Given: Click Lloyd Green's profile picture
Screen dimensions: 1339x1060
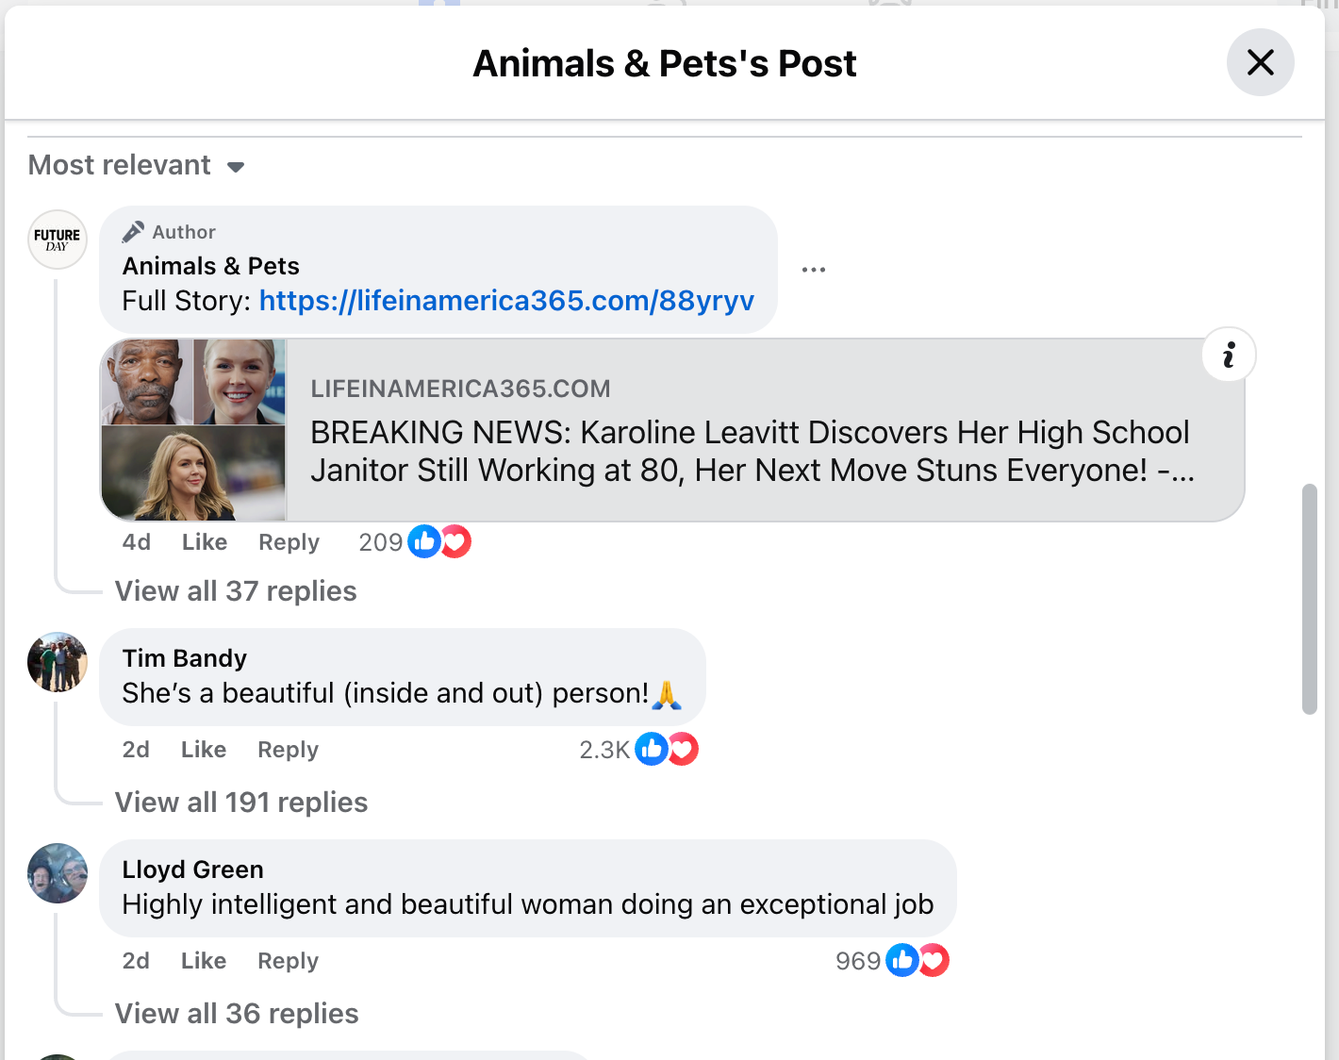Looking at the screenshot, I should point(58,873).
